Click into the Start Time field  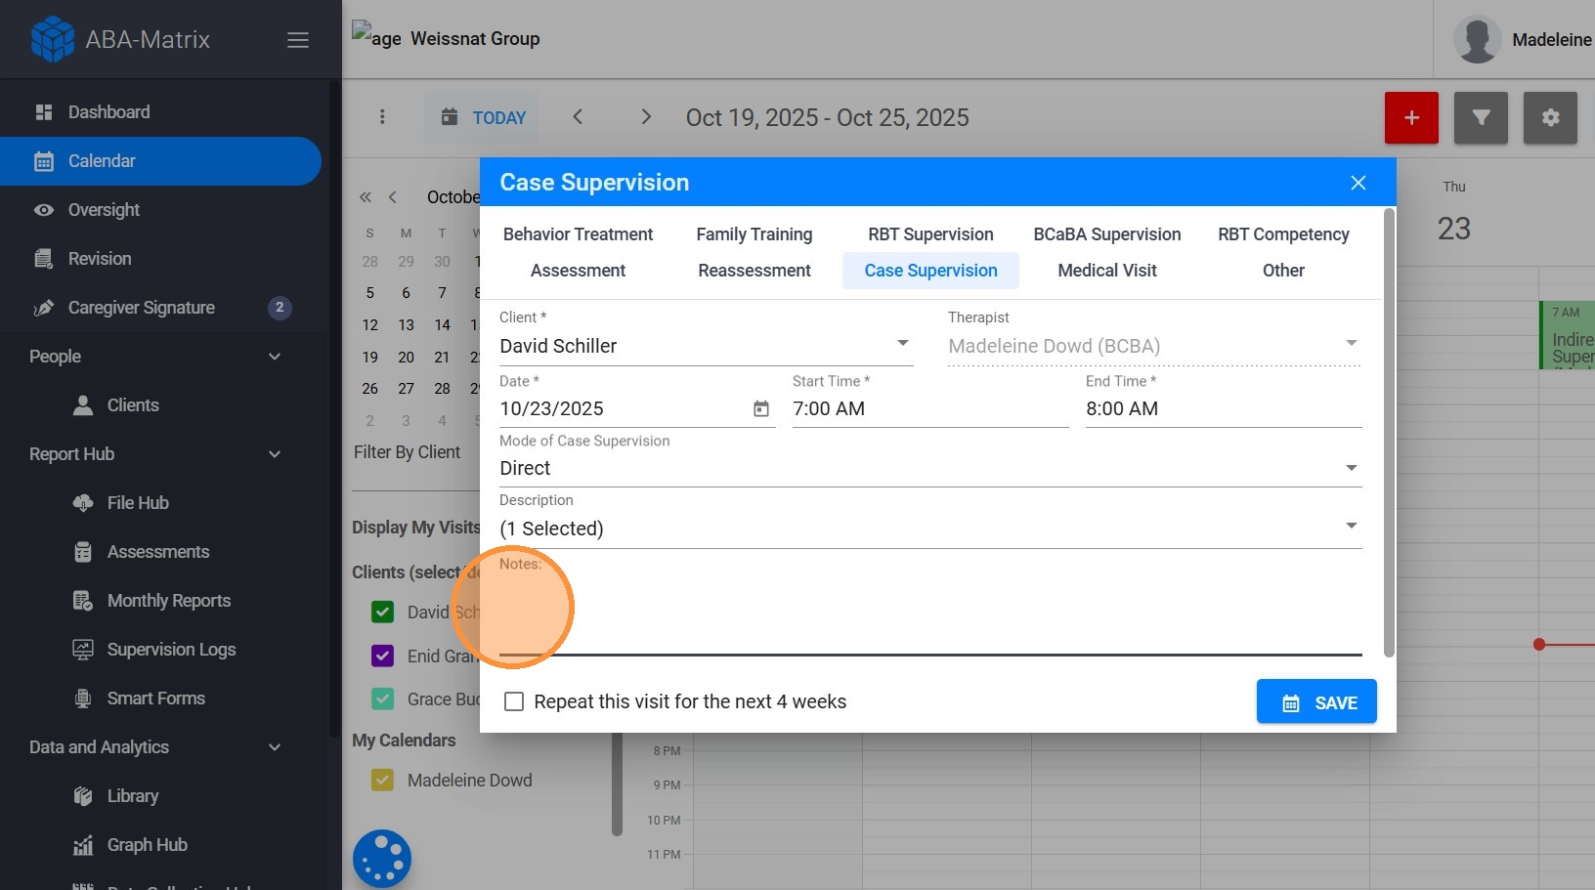928,409
